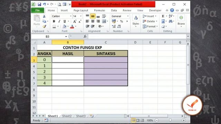The height and width of the screenshot is (124, 221).
Task: Click the Copy icon in Clipboard
Action: point(44,21)
